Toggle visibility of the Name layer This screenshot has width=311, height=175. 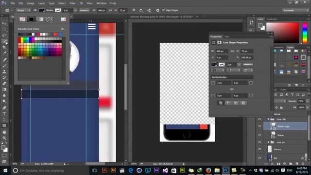coord(259,135)
